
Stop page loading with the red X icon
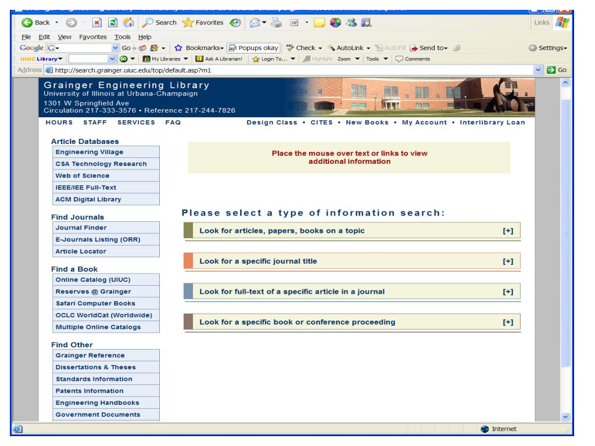coord(97,23)
